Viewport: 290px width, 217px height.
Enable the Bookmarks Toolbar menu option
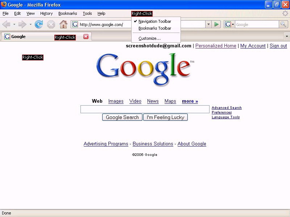point(156,28)
